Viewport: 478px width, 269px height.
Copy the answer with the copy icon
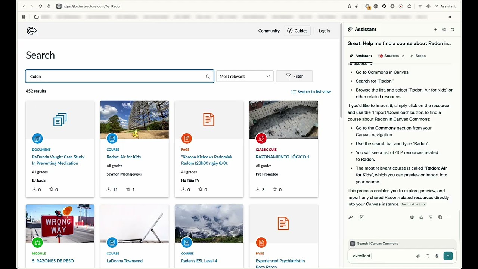point(440,217)
